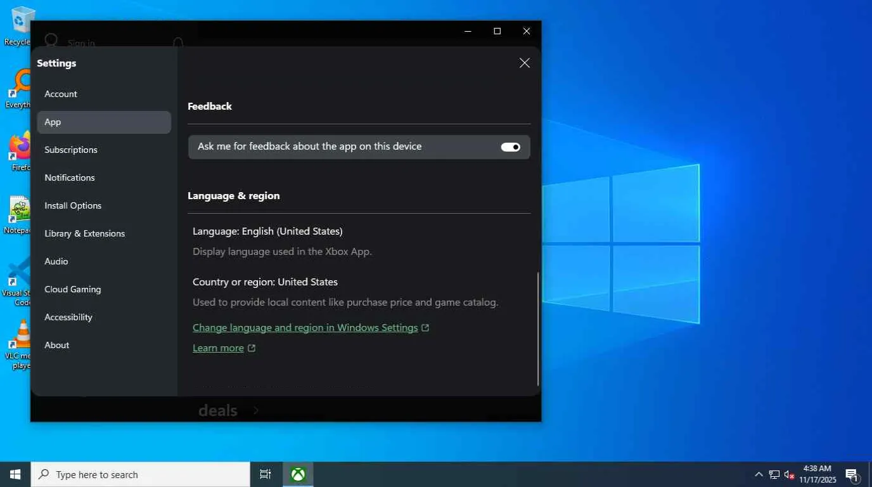872x487 pixels.
Task: Minimize the Xbox app window
Action: point(468,31)
